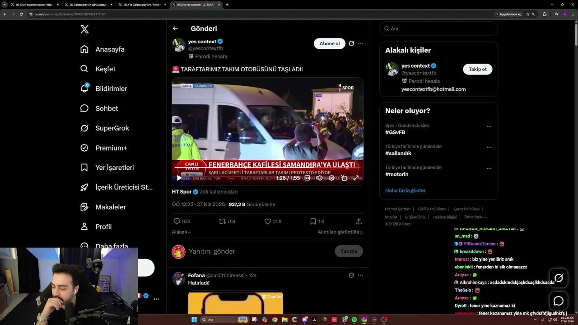Open Discord from the taskbar
Image resolution: width=578 pixels, height=325 pixels.
[305, 320]
